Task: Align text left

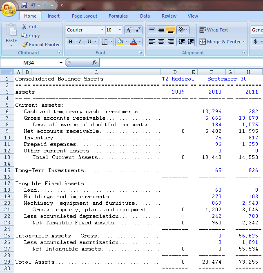Action: click(x=152, y=42)
